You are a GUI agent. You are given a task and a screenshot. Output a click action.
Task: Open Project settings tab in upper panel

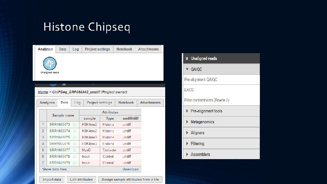97,49
